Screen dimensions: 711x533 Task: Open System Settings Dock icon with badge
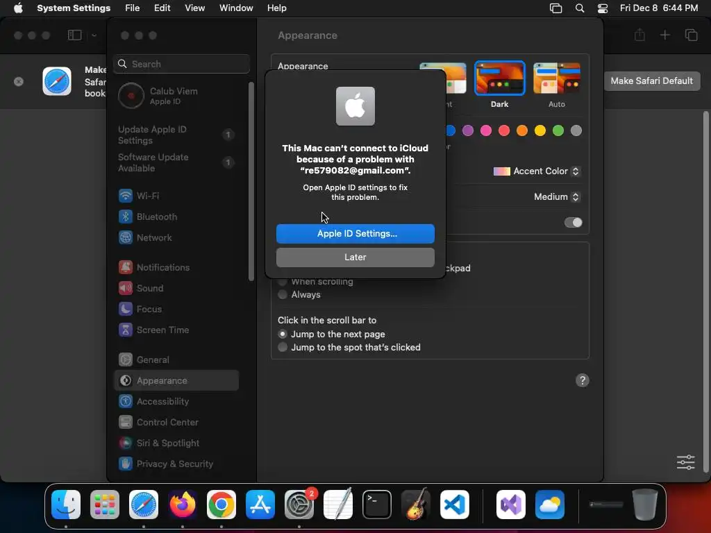[x=299, y=505]
